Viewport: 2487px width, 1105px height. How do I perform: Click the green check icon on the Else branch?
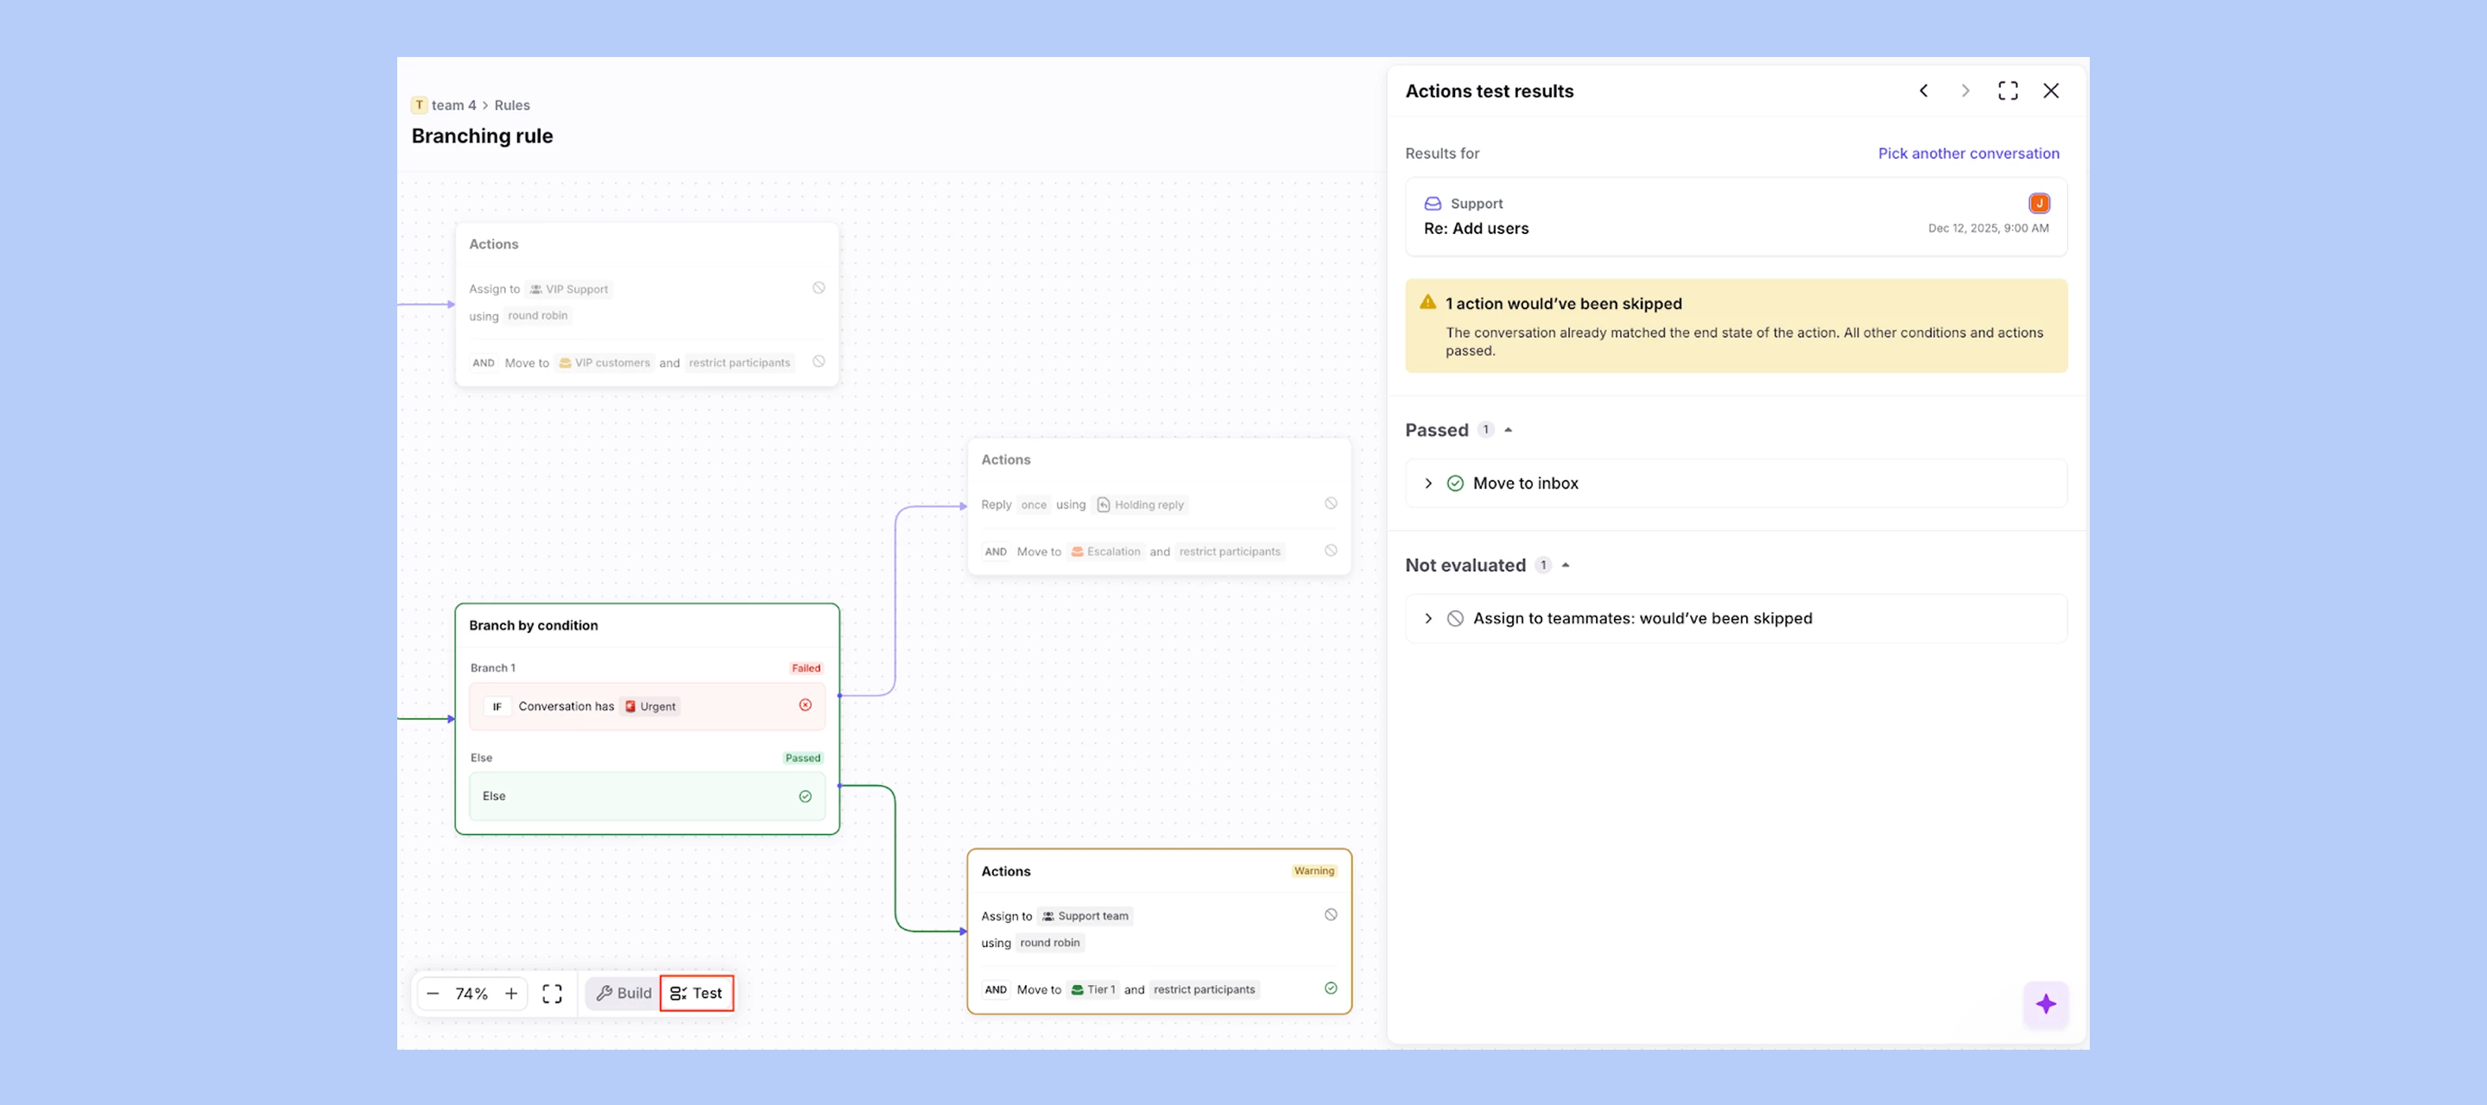(x=807, y=796)
